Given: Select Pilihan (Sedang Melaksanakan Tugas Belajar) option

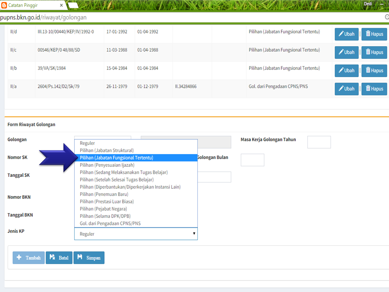Looking at the screenshot, I should coord(136,172).
